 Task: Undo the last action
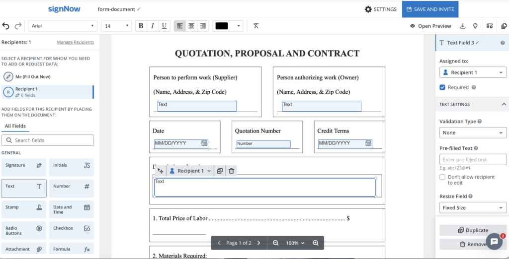click(x=6, y=26)
